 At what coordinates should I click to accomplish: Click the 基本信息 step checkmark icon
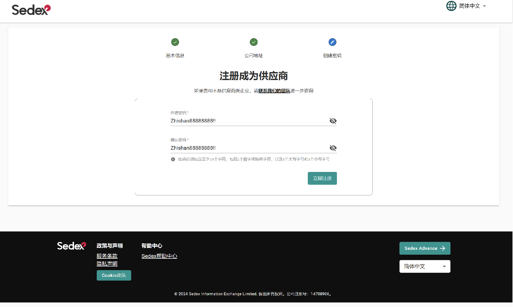tap(175, 42)
